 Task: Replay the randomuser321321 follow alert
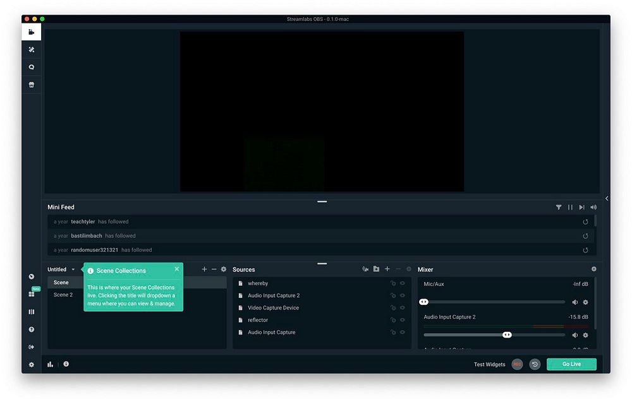(585, 251)
